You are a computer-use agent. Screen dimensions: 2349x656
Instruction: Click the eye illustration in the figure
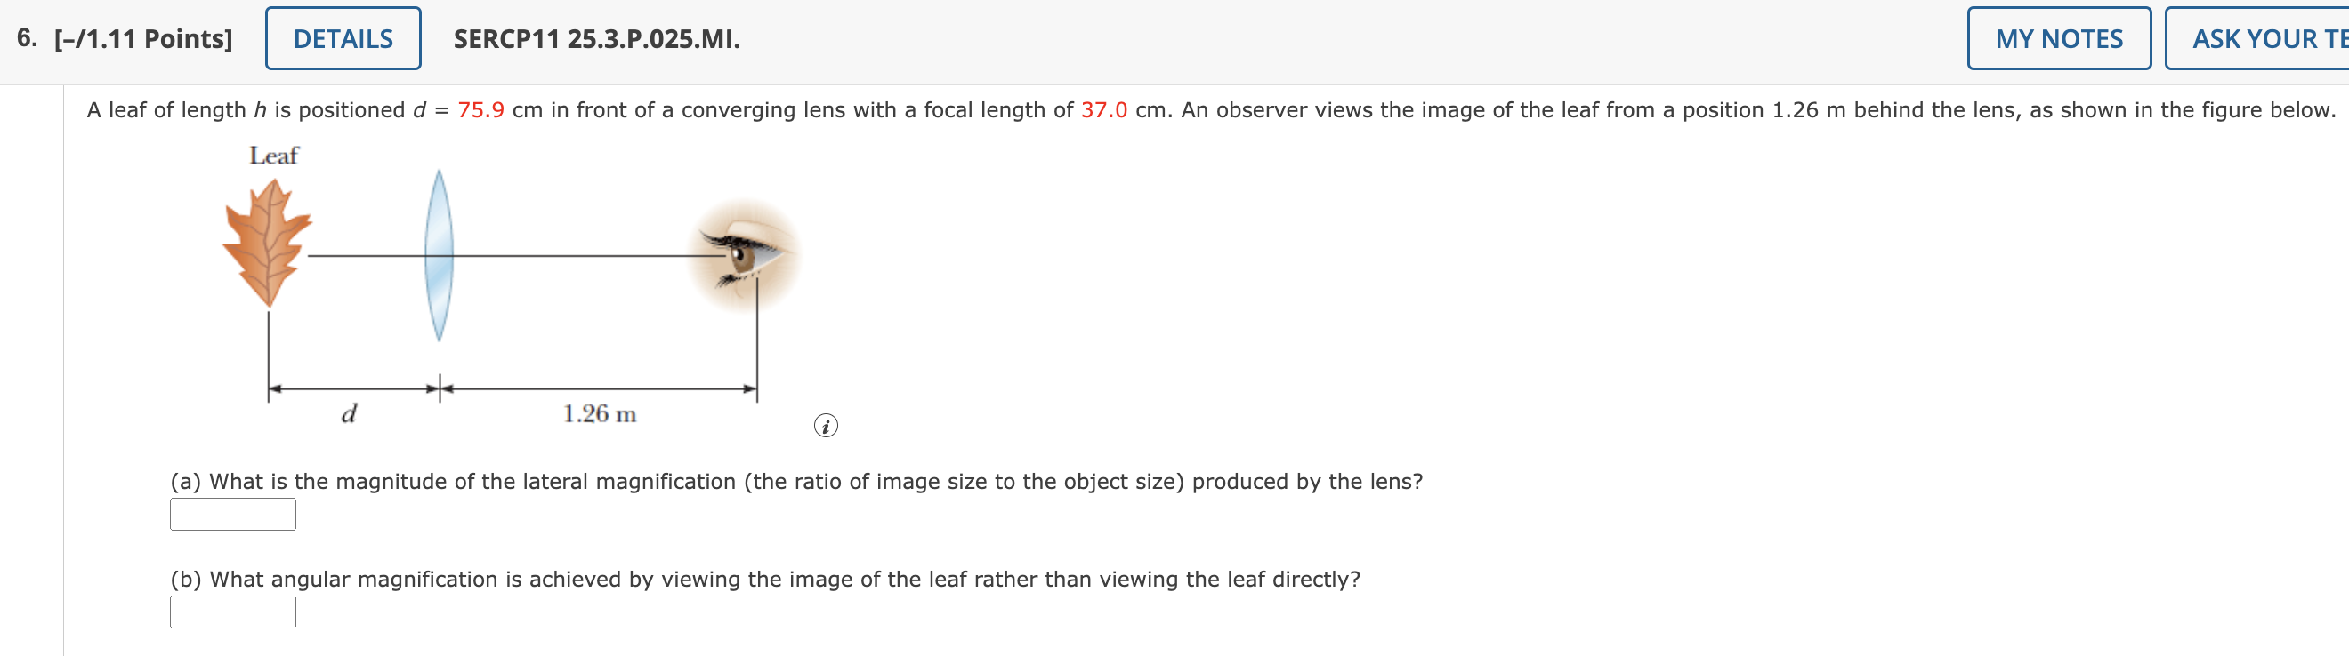coord(746,257)
